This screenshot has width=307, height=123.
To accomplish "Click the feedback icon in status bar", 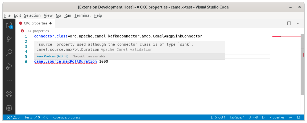I will 291,117.
